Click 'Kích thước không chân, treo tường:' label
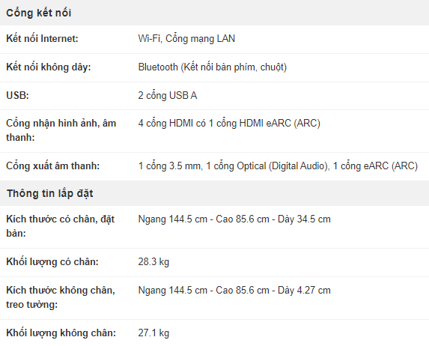 click(61, 297)
